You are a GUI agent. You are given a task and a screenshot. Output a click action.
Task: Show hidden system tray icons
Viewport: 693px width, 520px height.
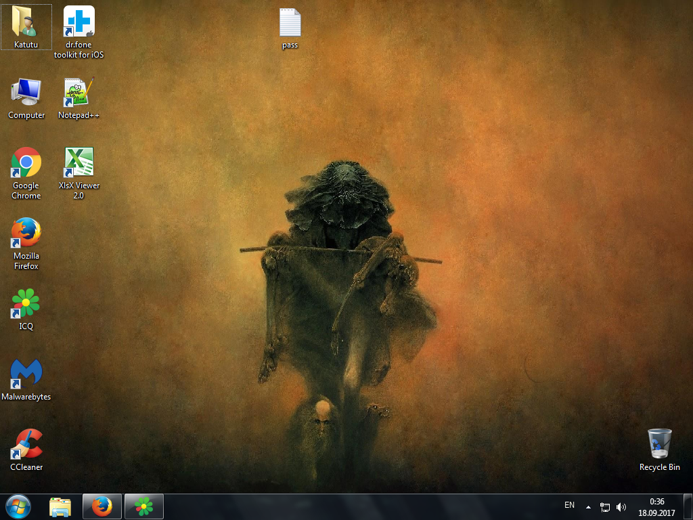click(588, 506)
